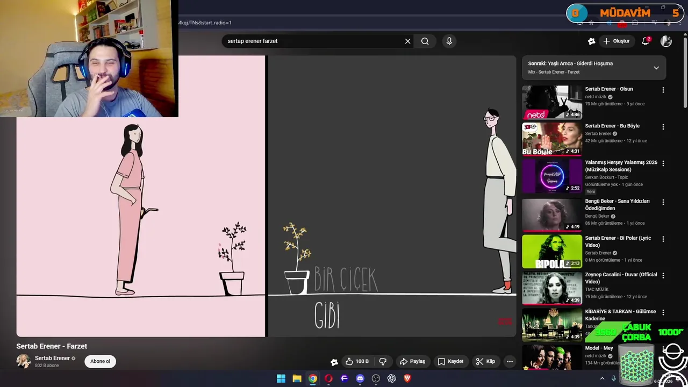Open Sertab Erener channel avatar below the video
This screenshot has height=387, width=688.
click(x=24, y=361)
